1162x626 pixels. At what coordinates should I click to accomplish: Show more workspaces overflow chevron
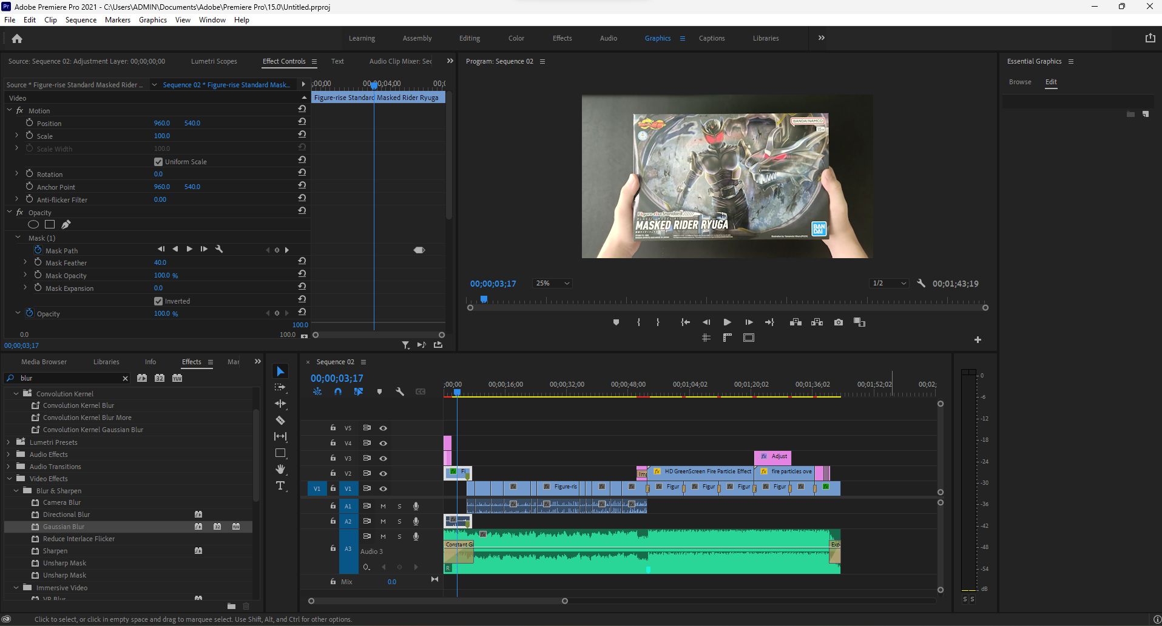[x=822, y=38]
